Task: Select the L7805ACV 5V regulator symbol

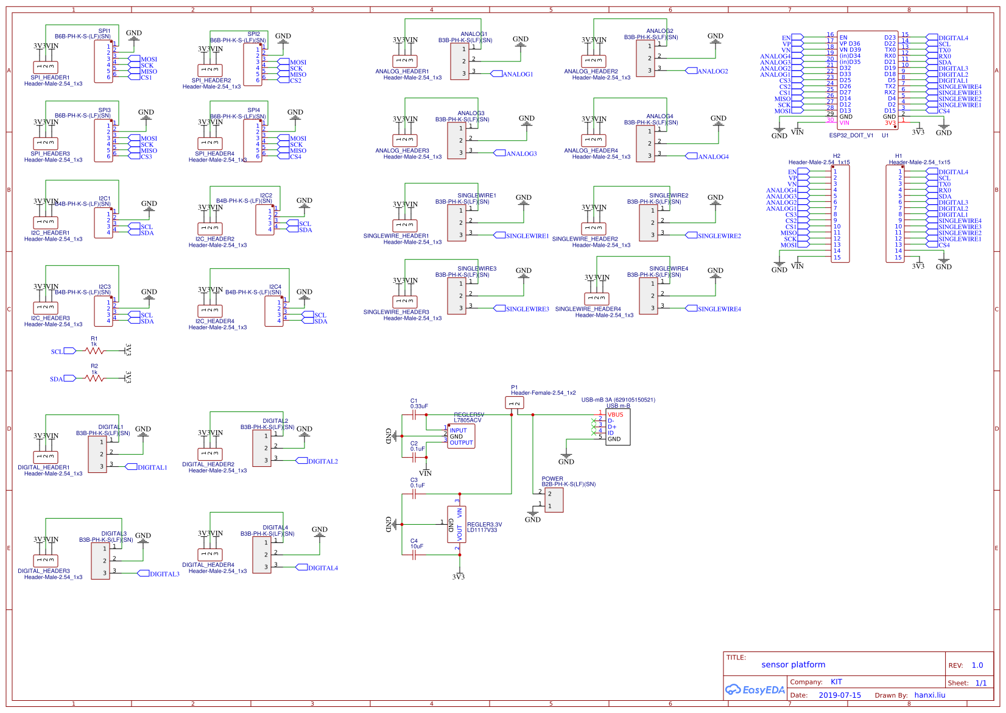Action: pos(461,436)
